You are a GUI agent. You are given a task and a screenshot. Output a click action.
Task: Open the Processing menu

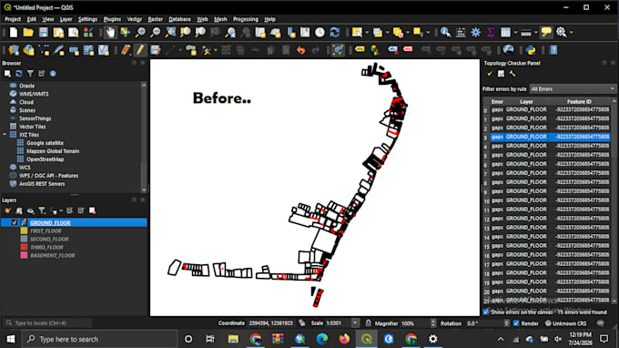245,19
